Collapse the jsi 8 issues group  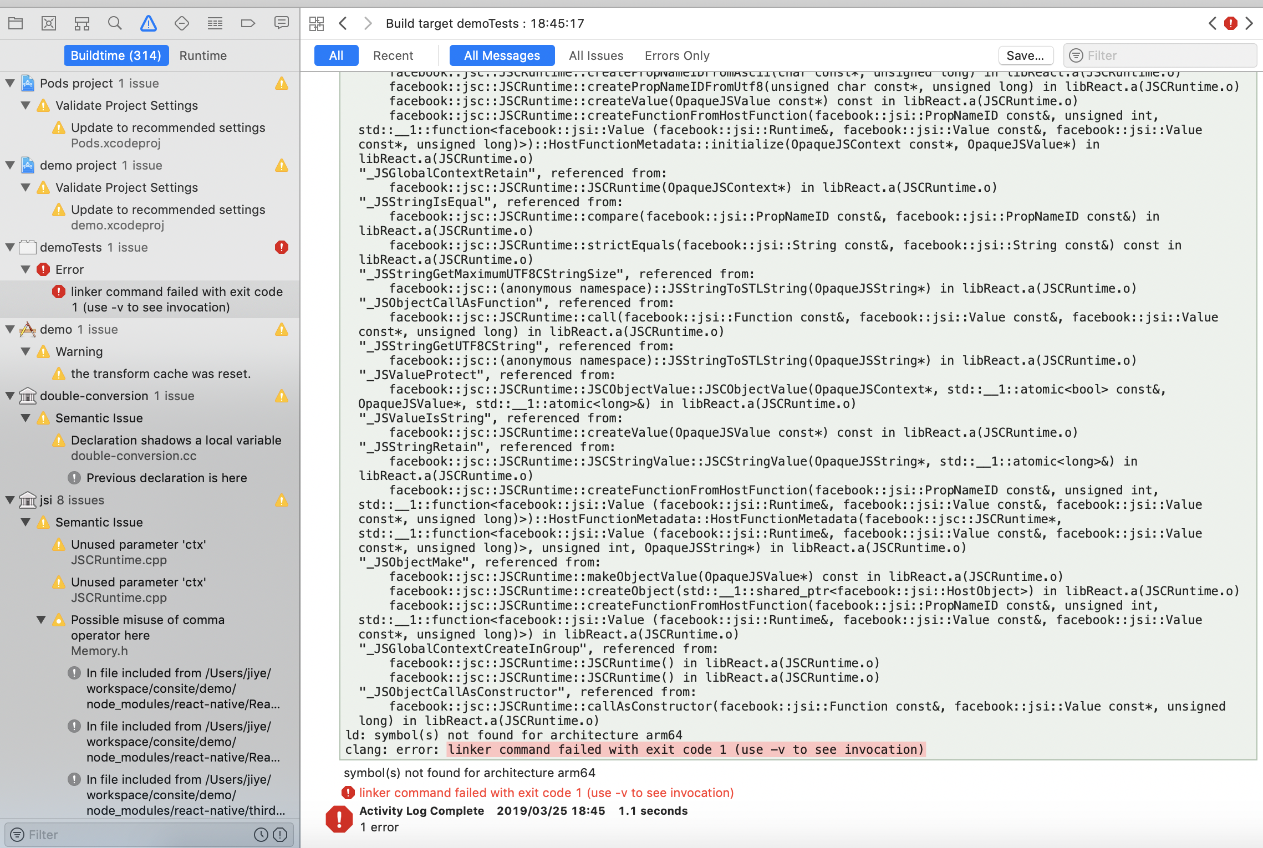pyautogui.click(x=9, y=499)
